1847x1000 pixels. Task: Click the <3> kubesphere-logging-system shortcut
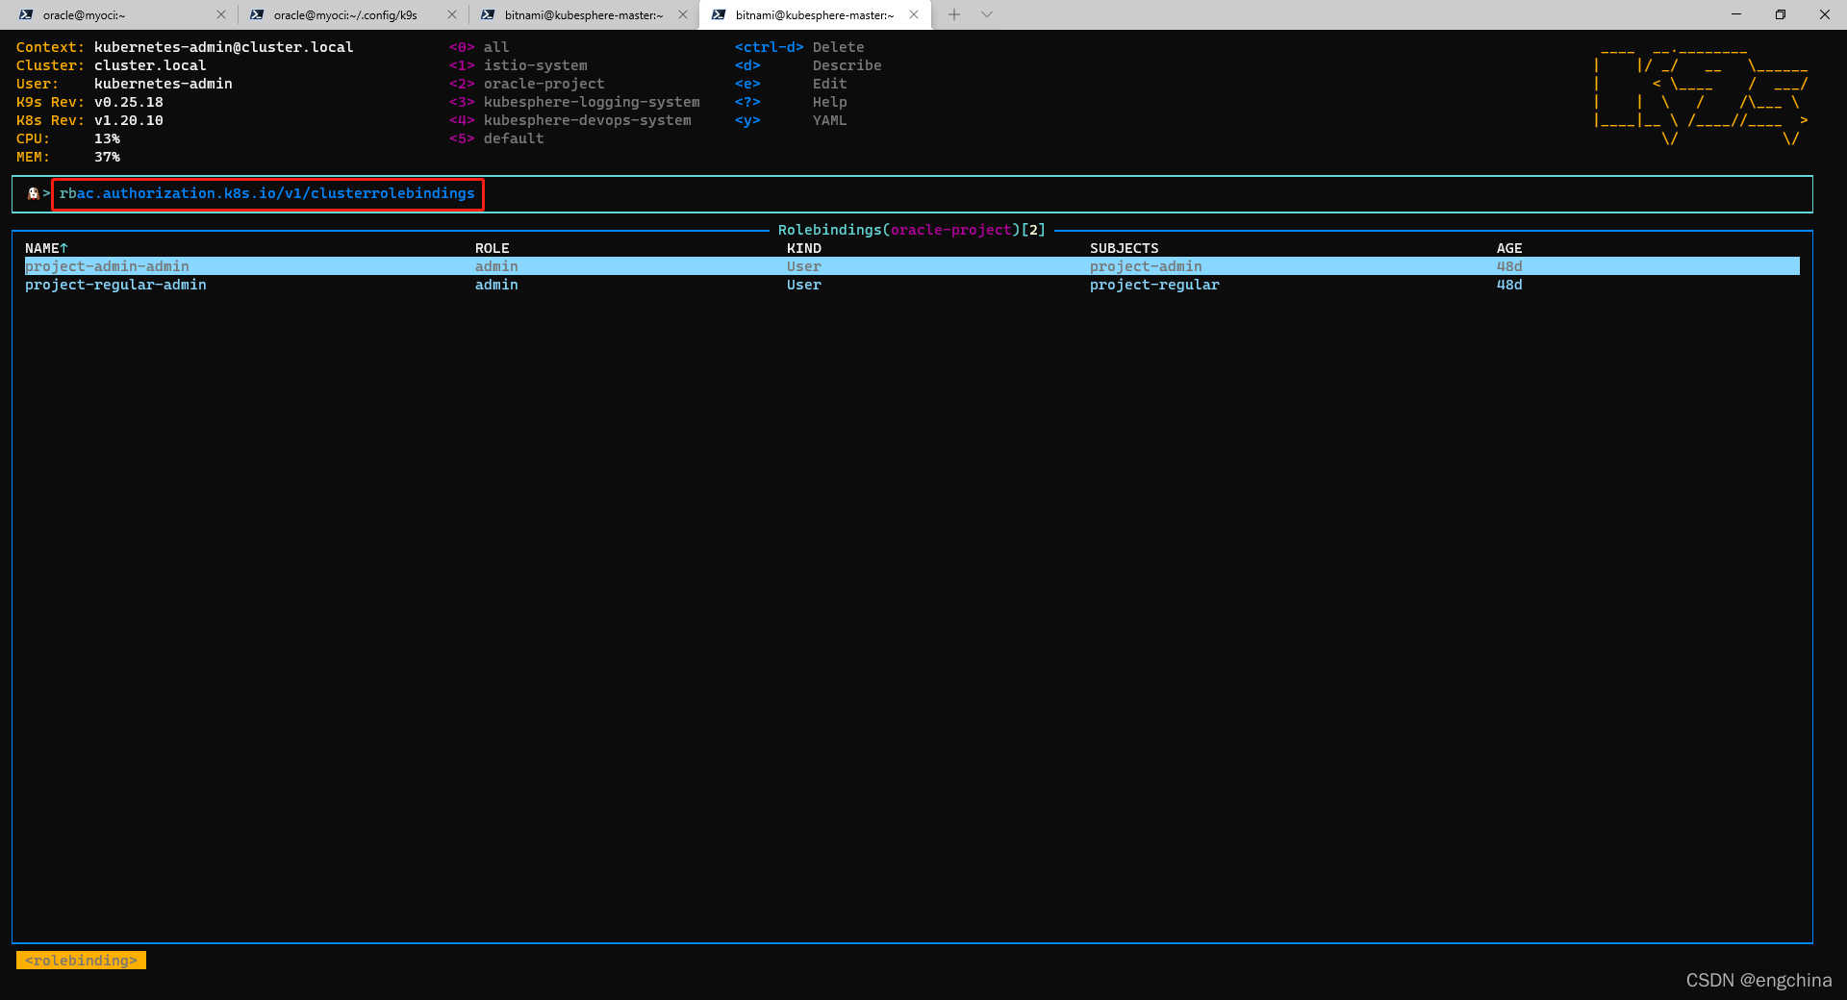coord(574,102)
